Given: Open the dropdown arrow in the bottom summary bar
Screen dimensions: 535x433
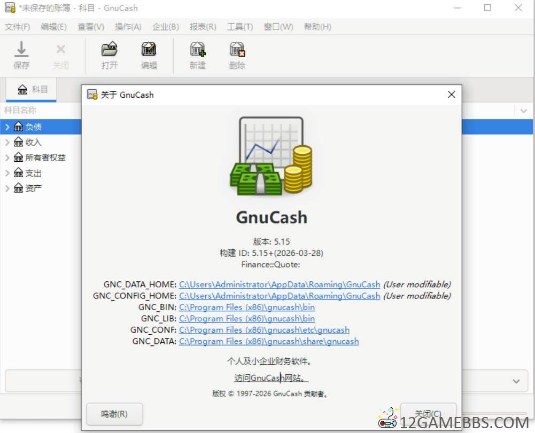Looking at the screenshot, I should (x=516, y=381).
